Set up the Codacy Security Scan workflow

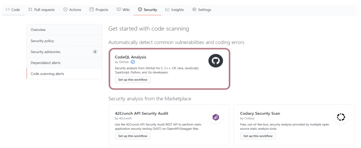coord(258,136)
